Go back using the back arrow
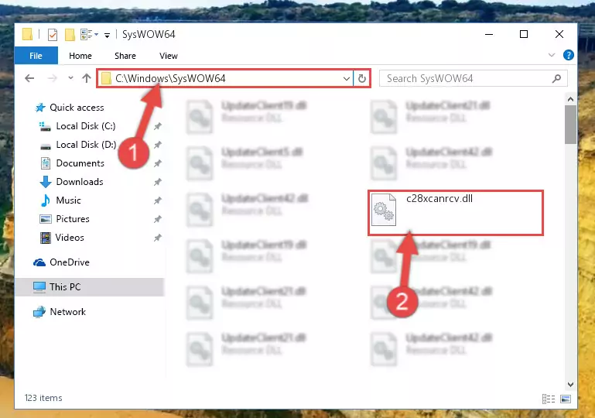The width and height of the screenshot is (595, 418). pos(29,78)
